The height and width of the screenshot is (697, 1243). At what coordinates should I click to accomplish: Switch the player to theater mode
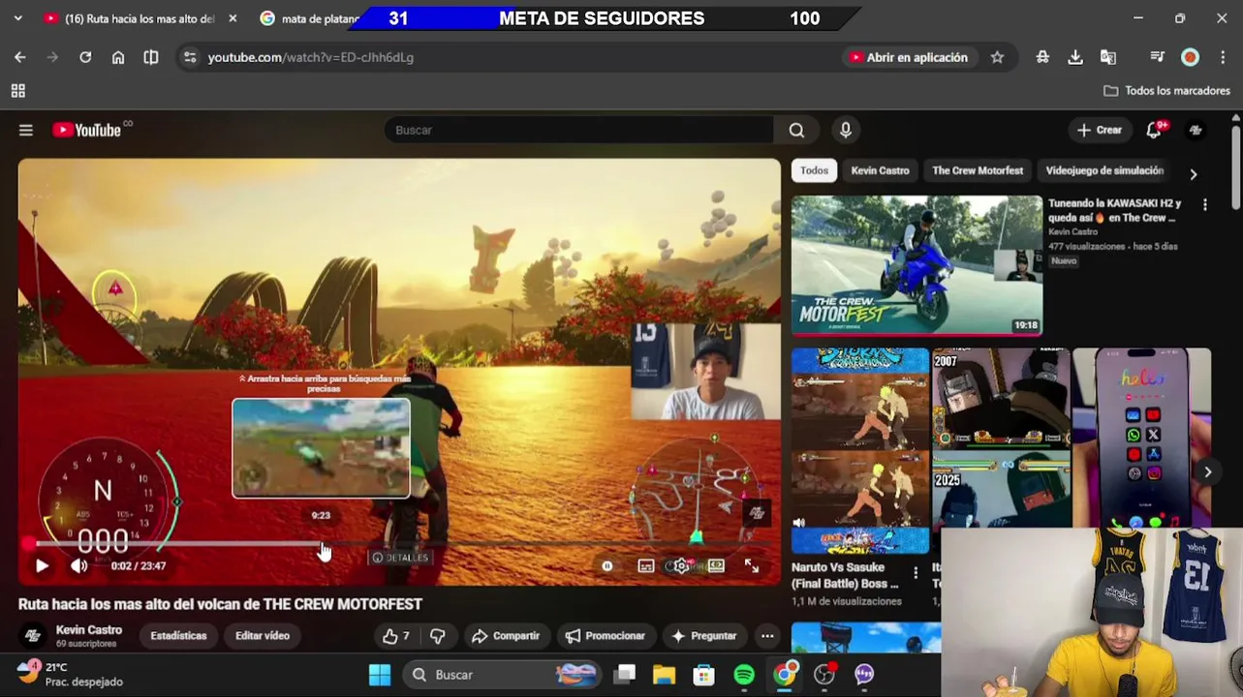[x=716, y=566]
